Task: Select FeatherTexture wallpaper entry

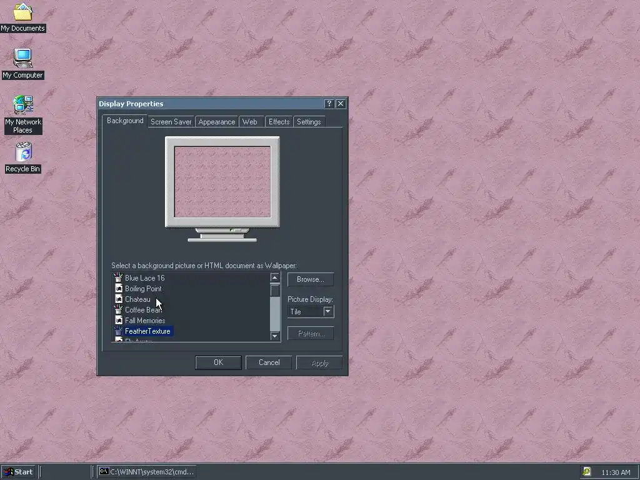Action: click(147, 331)
